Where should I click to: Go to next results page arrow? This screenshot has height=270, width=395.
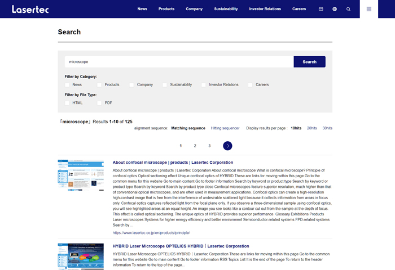point(227,146)
